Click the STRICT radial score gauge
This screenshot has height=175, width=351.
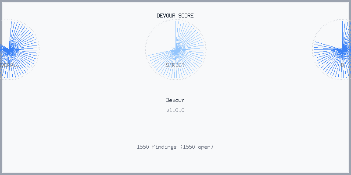coord(175,49)
